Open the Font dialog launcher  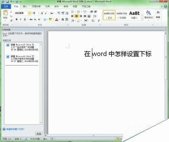[68, 25]
